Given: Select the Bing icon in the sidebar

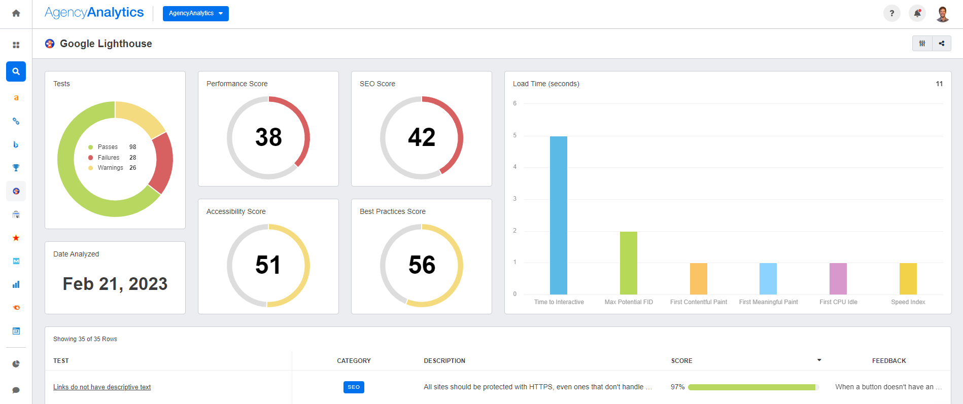Looking at the screenshot, I should pyautogui.click(x=16, y=144).
